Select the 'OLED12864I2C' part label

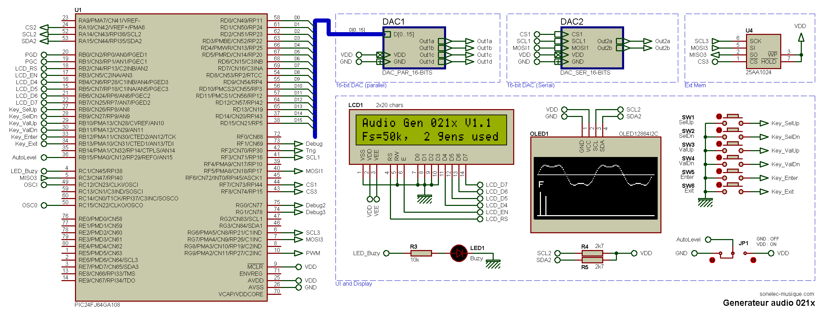(x=638, y=134)
